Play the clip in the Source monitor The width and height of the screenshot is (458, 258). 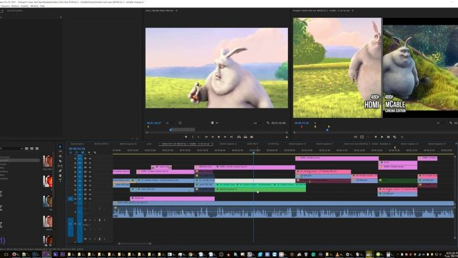tap(219, 137)
